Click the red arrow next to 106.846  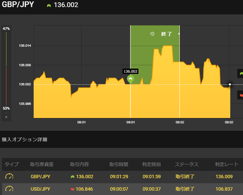click(x=72, y=189)
